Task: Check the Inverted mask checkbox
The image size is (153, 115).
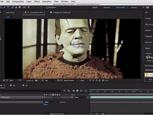Action: [x=58, y=102]
